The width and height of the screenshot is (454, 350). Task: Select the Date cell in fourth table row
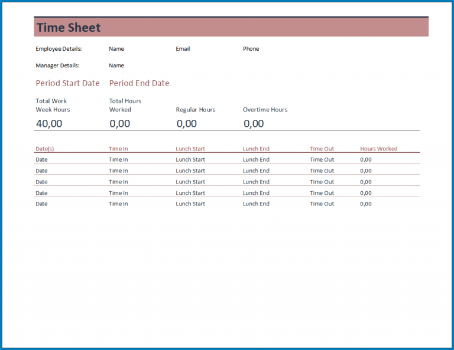pos(41,193)
